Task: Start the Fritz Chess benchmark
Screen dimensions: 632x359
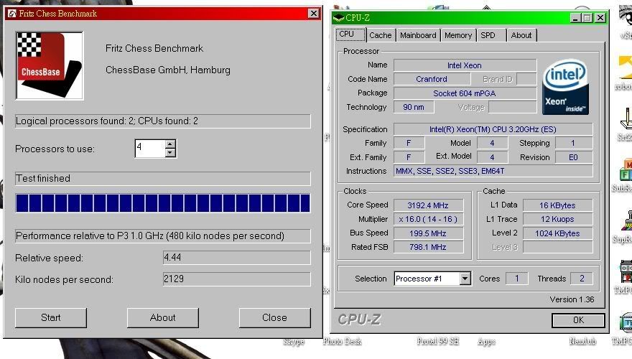Action: pyautogui.click(x=51, y=317)
